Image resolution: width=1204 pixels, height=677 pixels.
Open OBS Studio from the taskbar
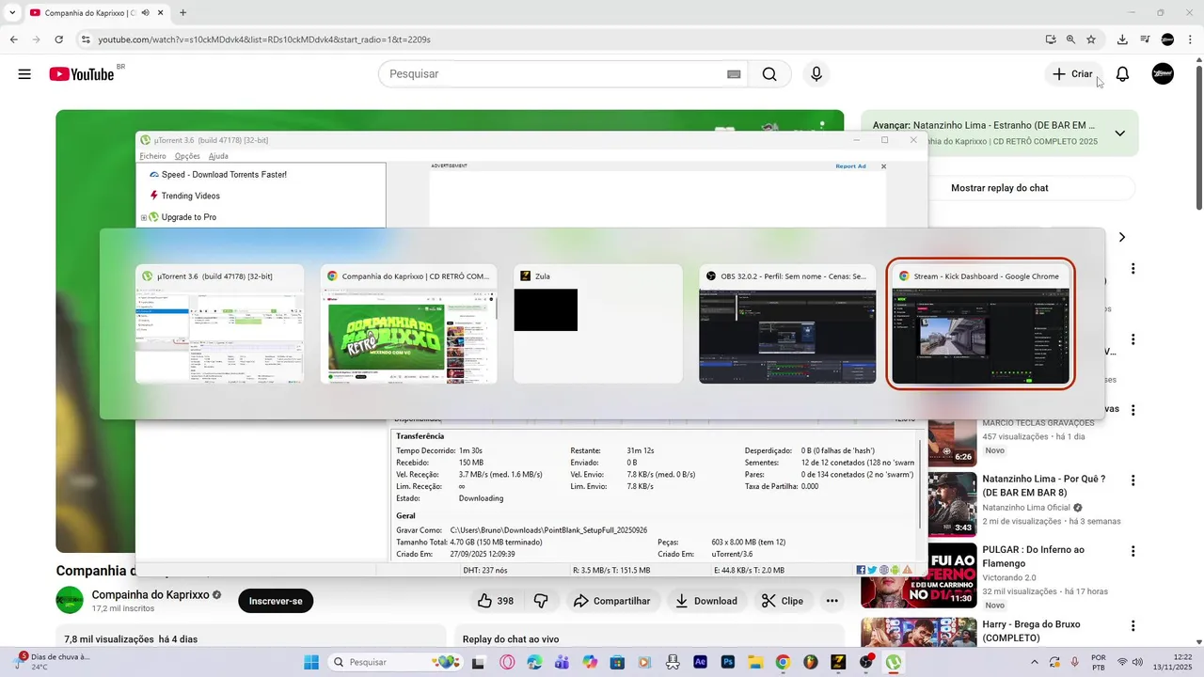pyautogui.click(x=866, y=662)
